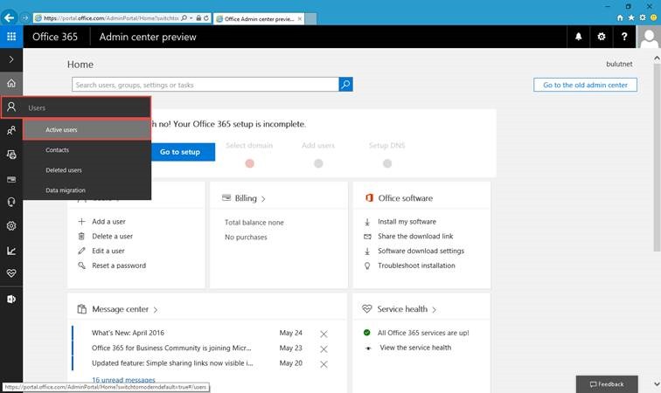Click the Add users step indicator

[x=318, y=163]
